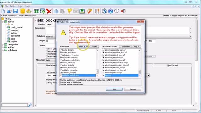The height and width of the screenshot is (113, 201).
Task: Open the Data type dropdown arrow at far right
Action: (x=190, y=37)
